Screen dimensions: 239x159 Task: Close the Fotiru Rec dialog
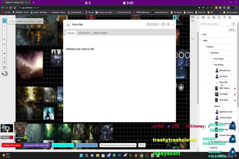(173, 25)
